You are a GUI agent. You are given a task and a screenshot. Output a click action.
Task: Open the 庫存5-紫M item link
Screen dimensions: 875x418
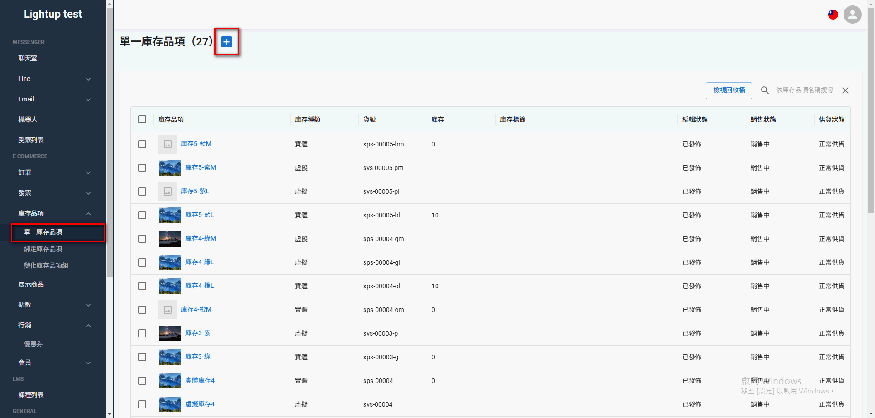[201, 167]
